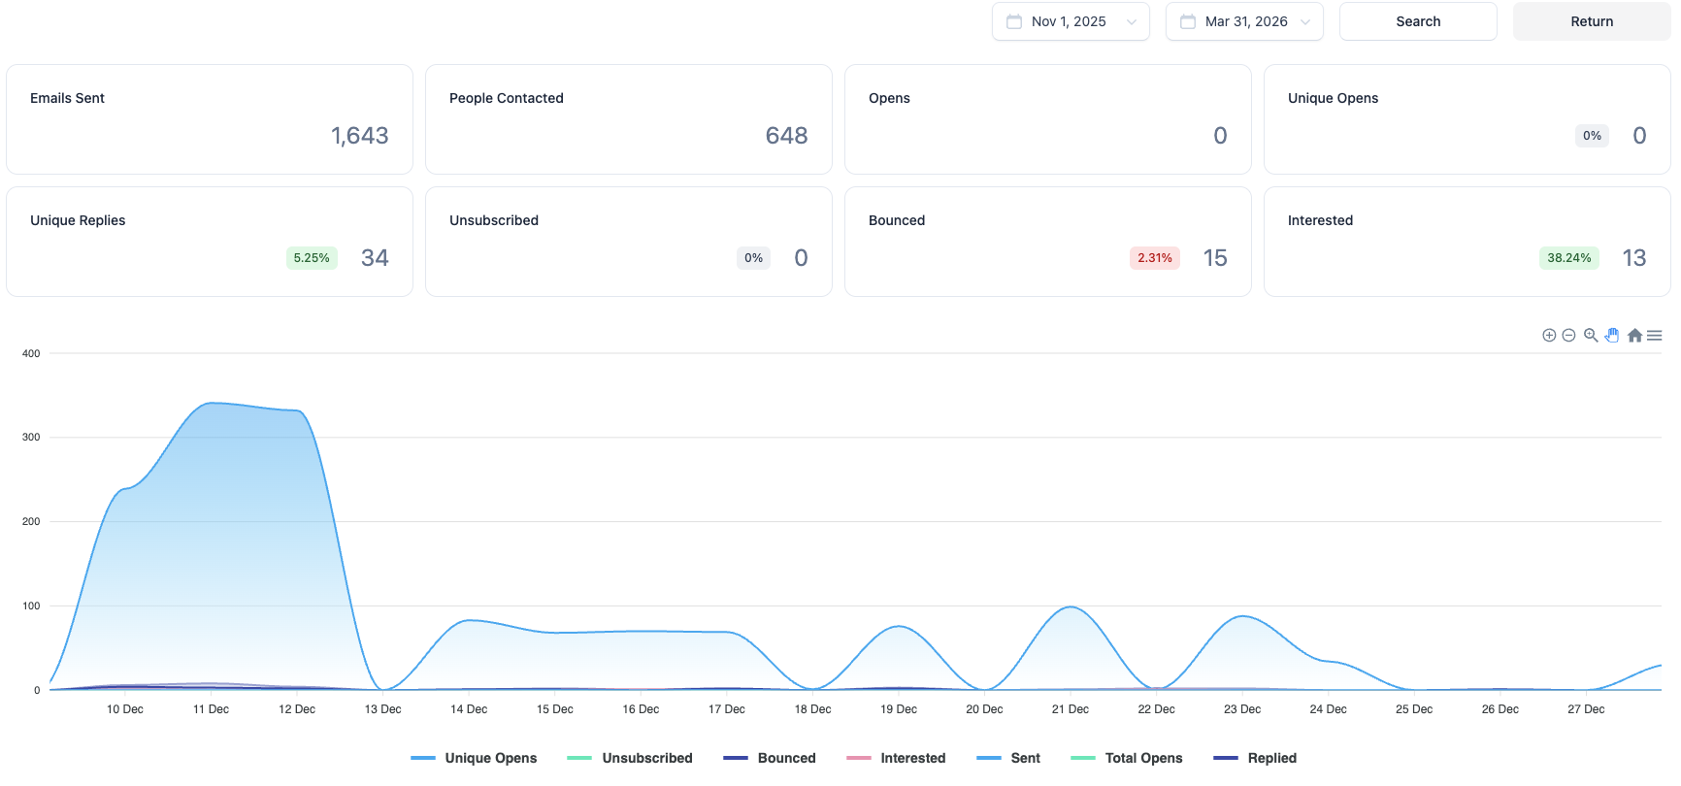Image resolution: width=1681 pixels, height=786 pixels.
Task: Click the Bounced 2.31% red badge
Action: click(1155, 258)
